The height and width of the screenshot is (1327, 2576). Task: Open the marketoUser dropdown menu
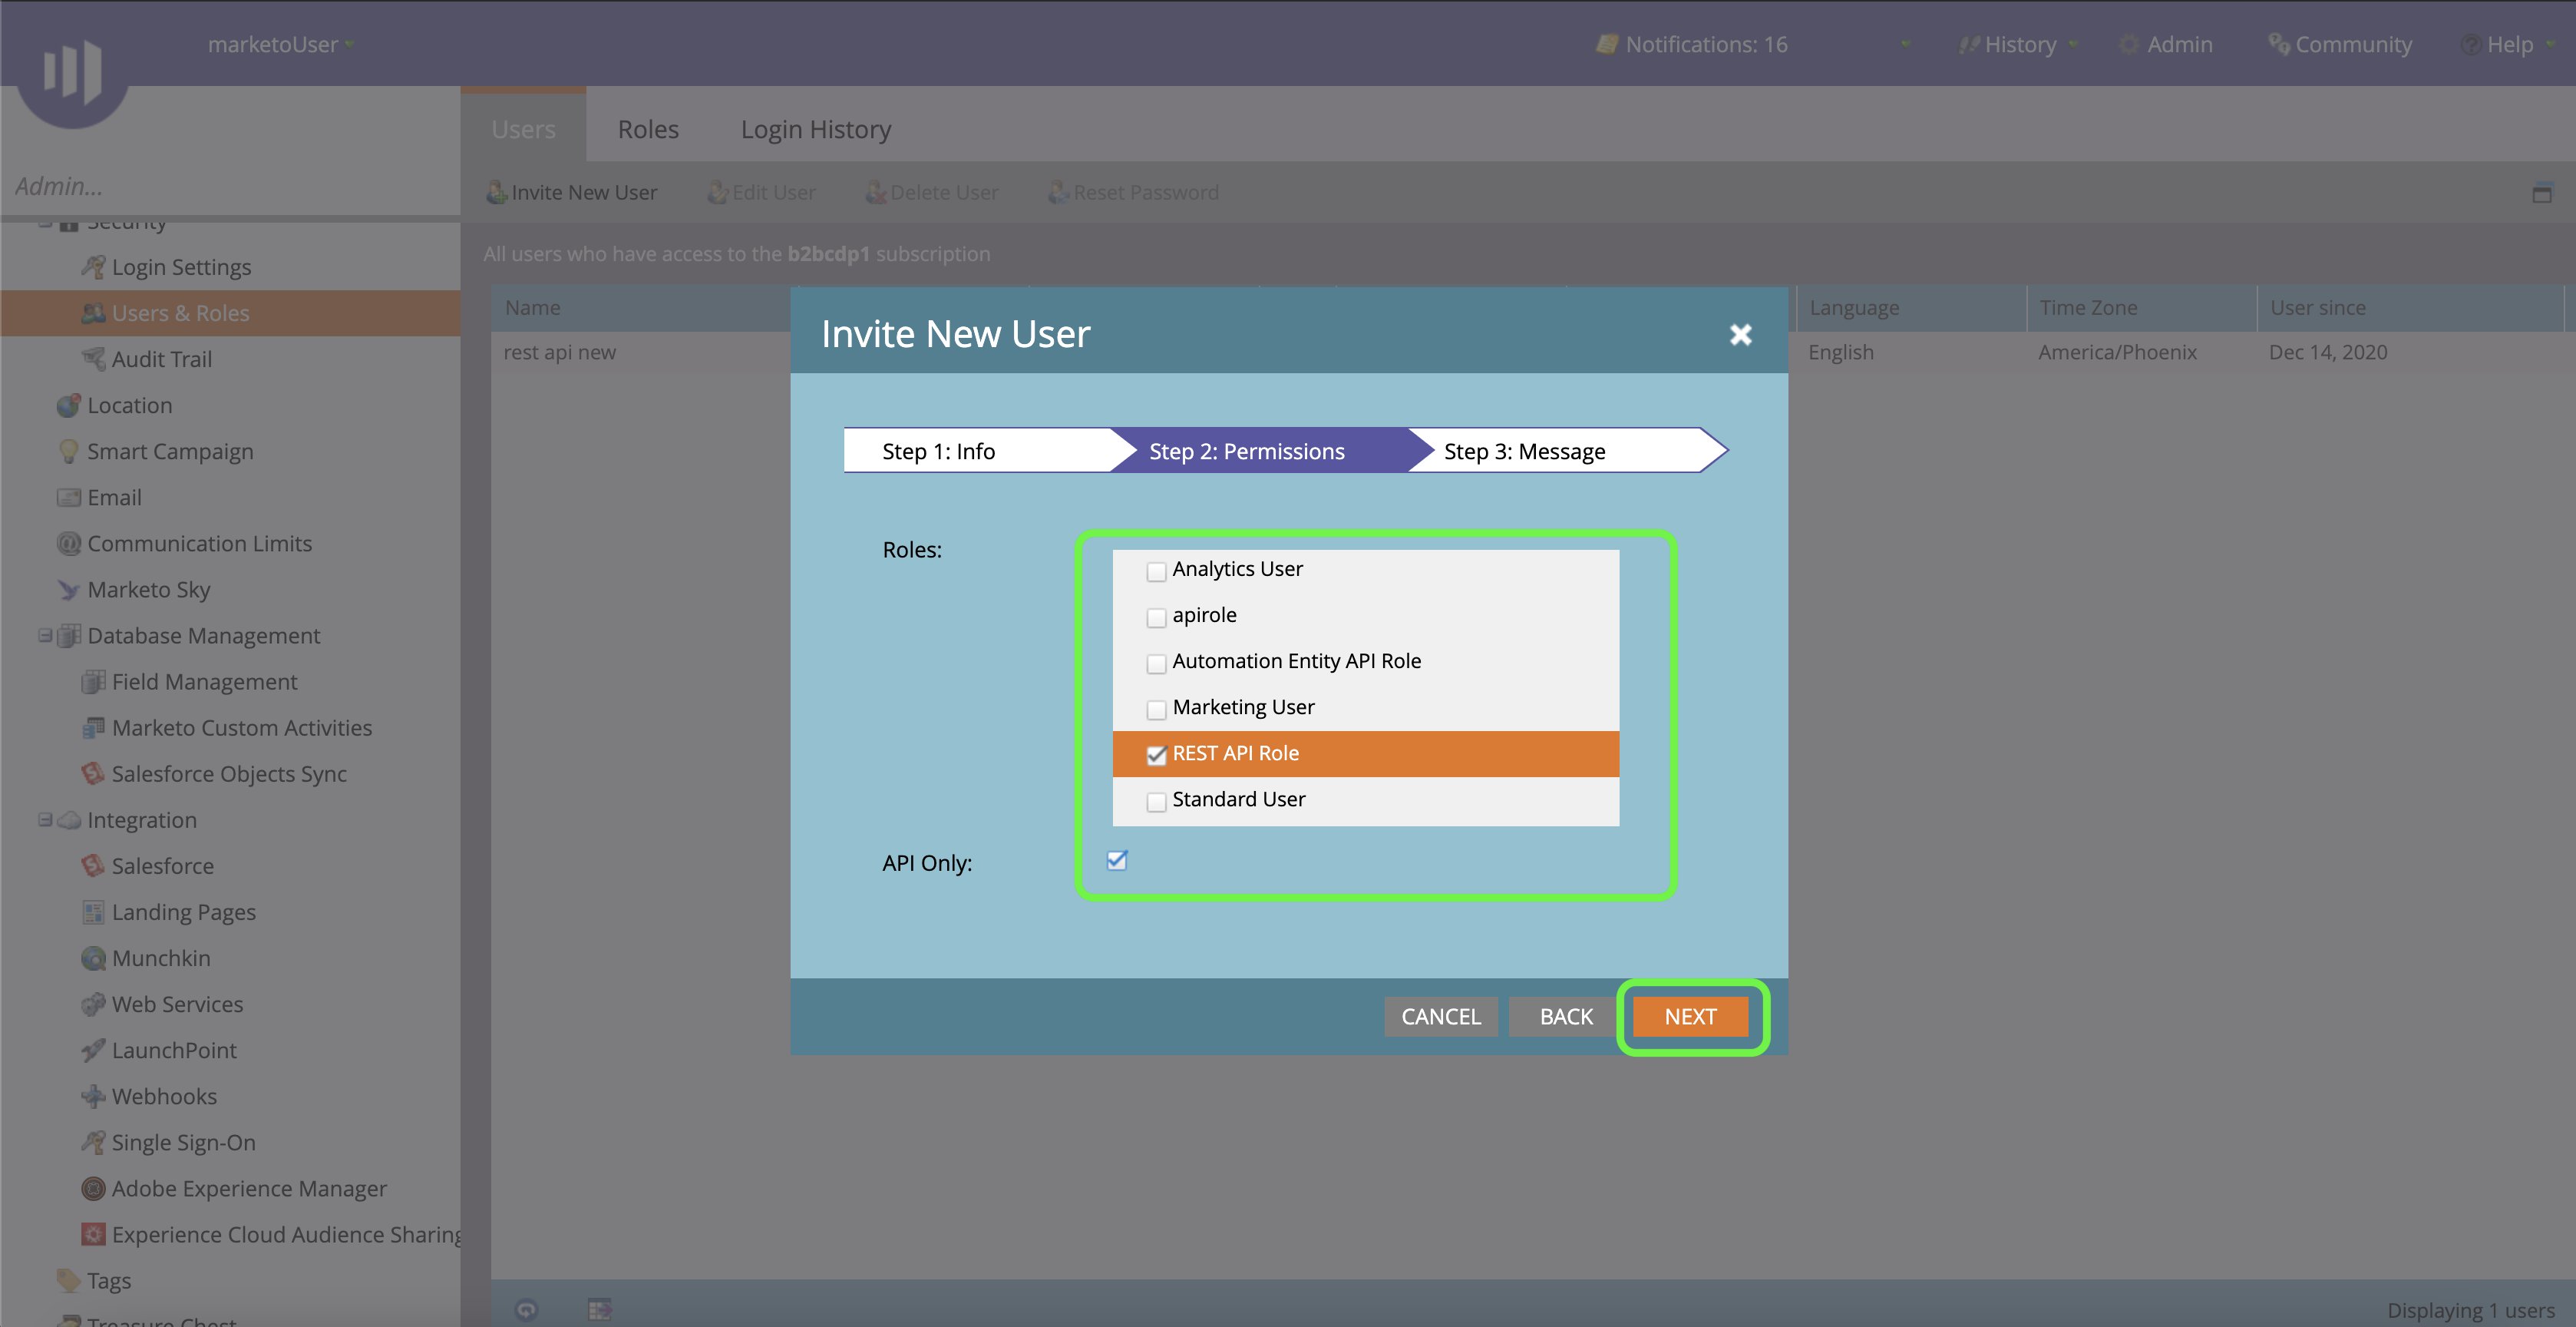click(281, 44)
